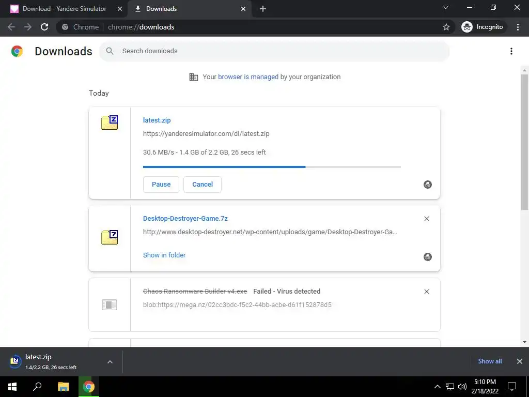Screen dimensions: 529x397
Task: Click Show in folder for Desktop-Destroyer-Game.7z
Action: pos(164,255)
